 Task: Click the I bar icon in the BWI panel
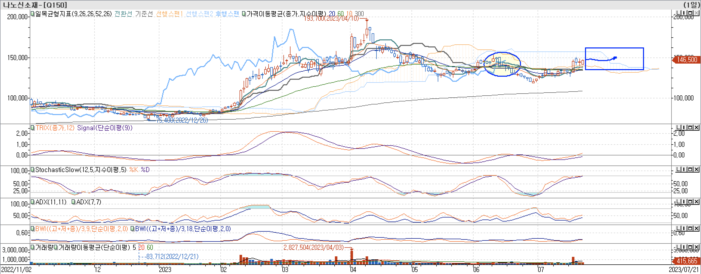point(684,228)
